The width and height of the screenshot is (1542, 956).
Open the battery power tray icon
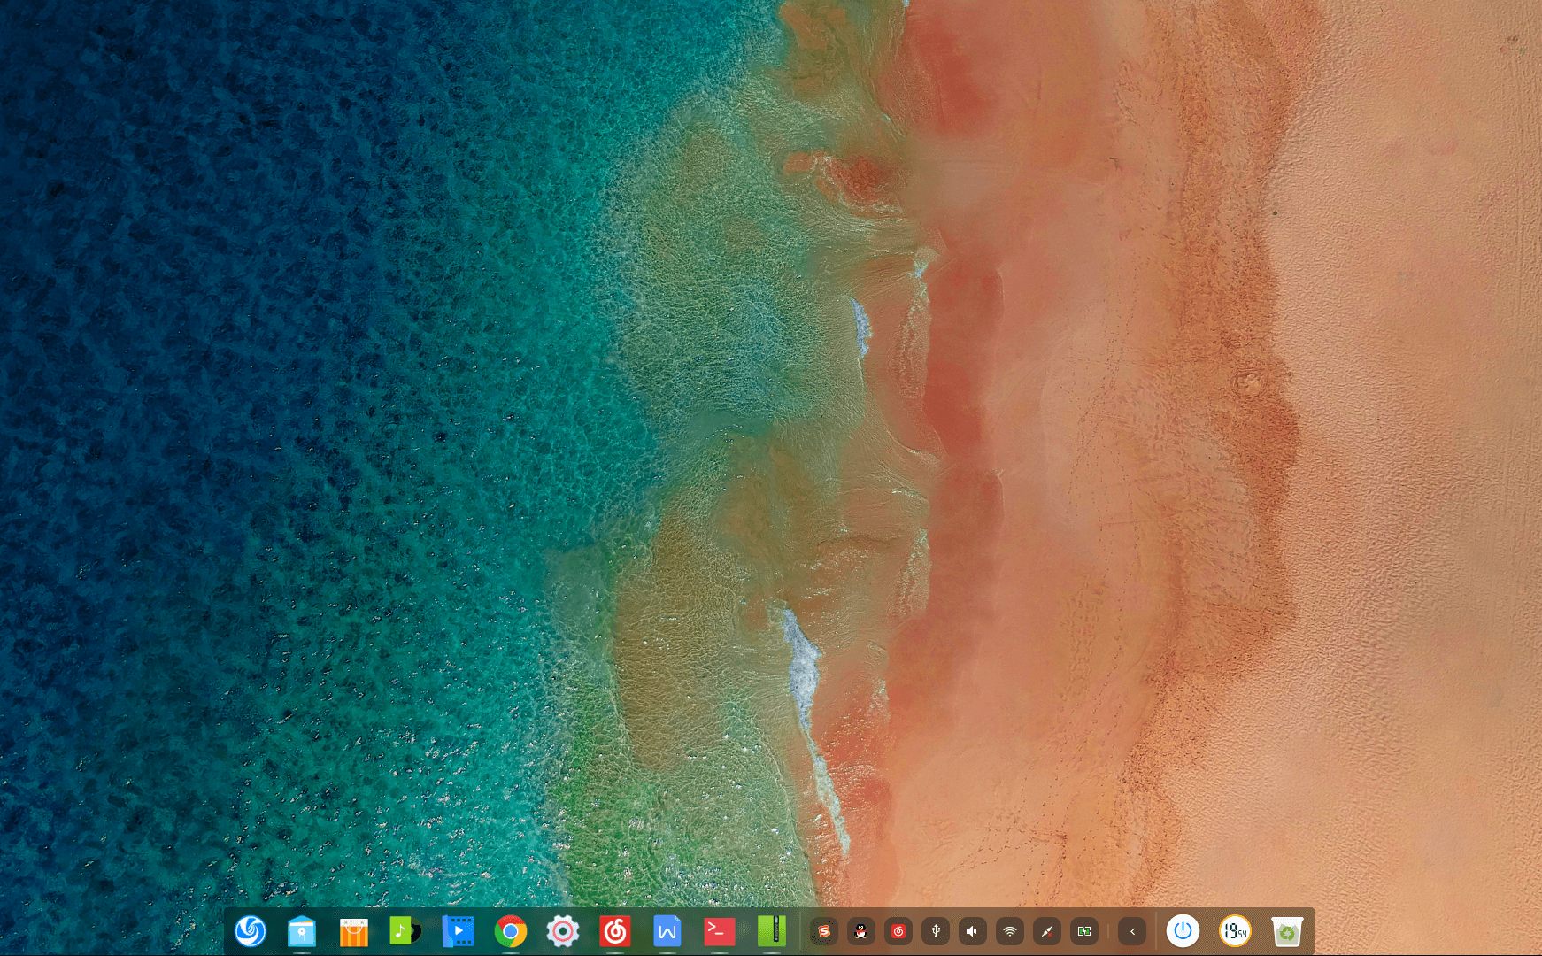[x=1083, y=931]
